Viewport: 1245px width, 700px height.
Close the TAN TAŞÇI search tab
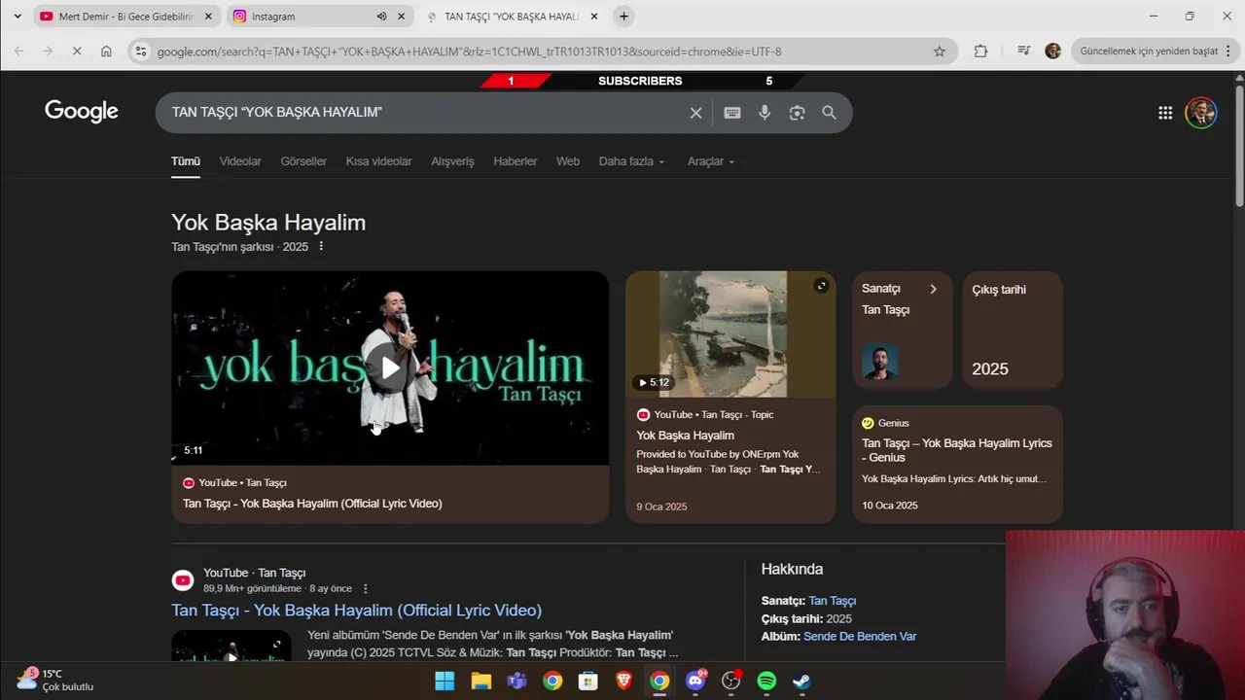pos(594,17)
